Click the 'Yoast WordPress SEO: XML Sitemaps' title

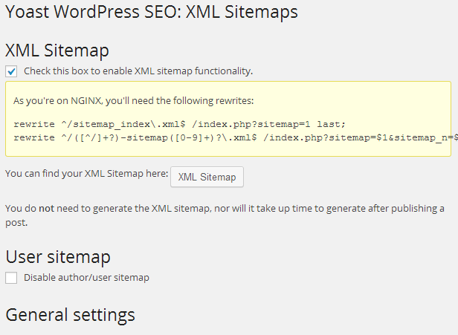152,13
